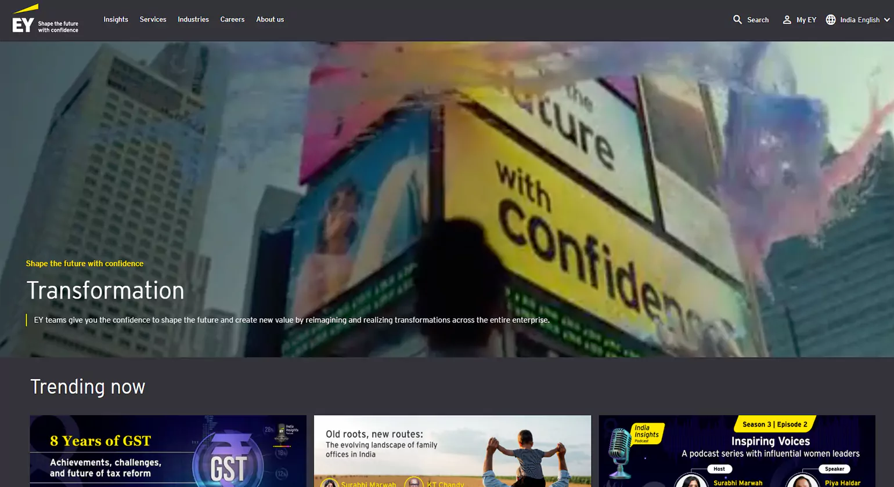Click the magnifying glass search icon
This screenshot has height=487, width=894.
pyautogui.click(x=737, y=20)
